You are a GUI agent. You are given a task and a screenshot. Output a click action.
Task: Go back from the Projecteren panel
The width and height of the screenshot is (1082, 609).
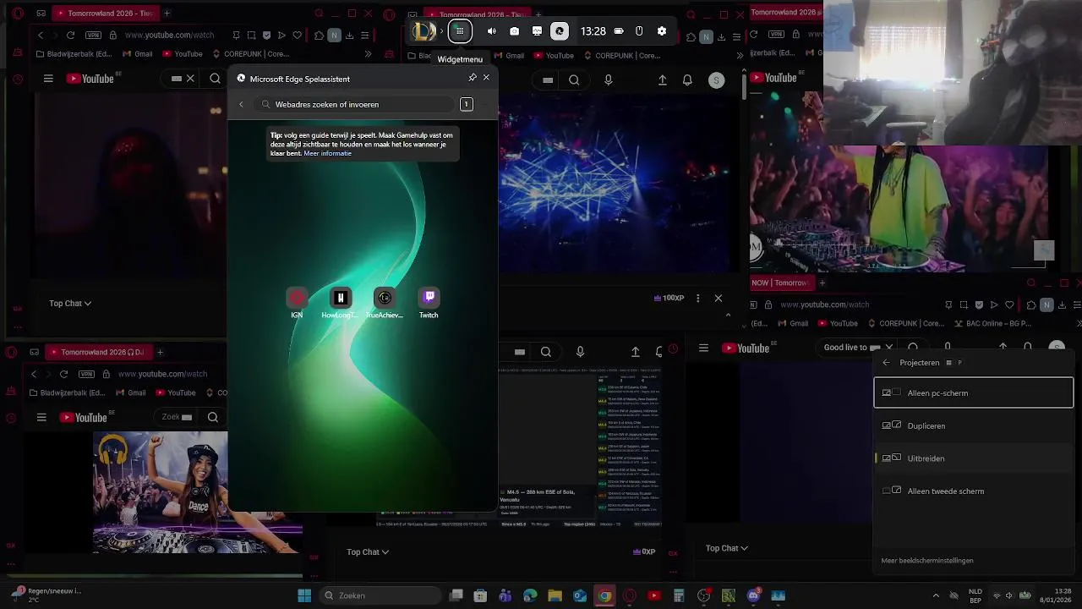pyautogui.click(x=886, y=363)
